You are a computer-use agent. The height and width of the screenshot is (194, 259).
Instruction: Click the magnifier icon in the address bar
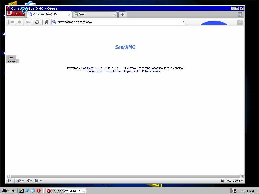coord(54,22)
